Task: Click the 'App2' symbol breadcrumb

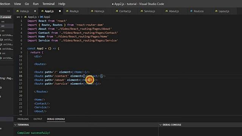Action: coord(47,17)
